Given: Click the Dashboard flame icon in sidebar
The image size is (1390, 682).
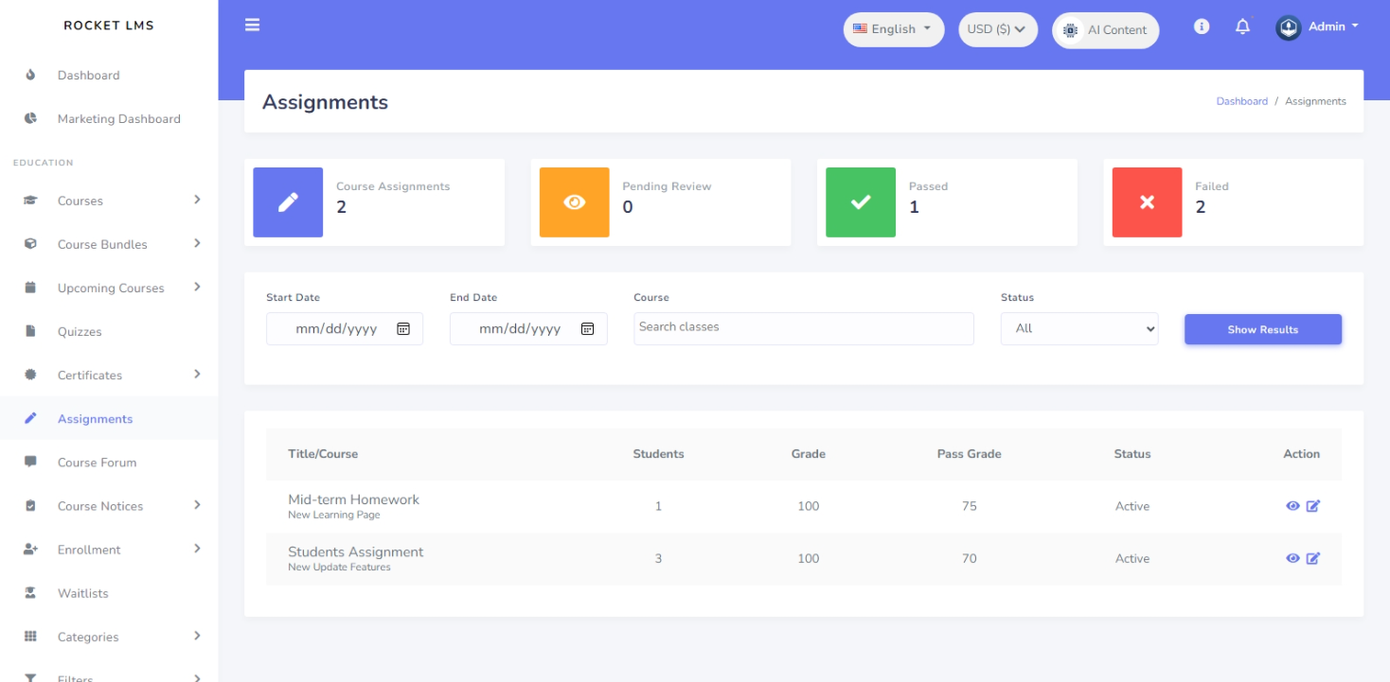Looking at the screenshot, I should (30, 75).
